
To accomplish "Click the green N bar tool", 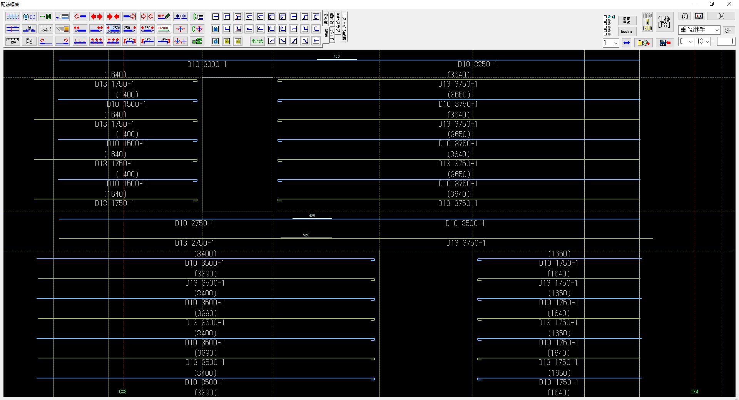I will point(46,17).
